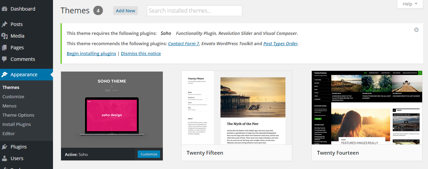Image resolution: width=428 pixels, height=169 pixels.
Task: Select the Soho theme screenshot thumbnail
Action: click(x=112, y=110)
